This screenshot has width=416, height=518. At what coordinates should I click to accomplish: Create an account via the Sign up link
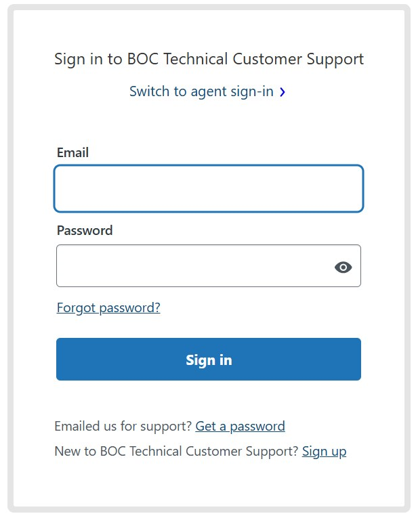324,451
